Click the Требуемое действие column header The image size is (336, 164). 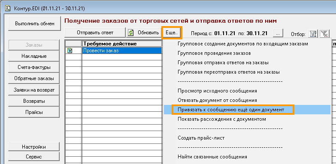pos(121,44)
